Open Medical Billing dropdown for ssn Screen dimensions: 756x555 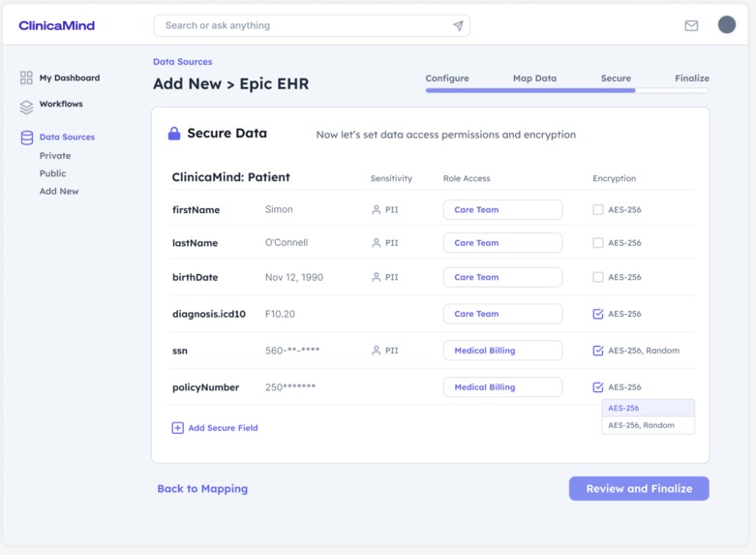502,351
